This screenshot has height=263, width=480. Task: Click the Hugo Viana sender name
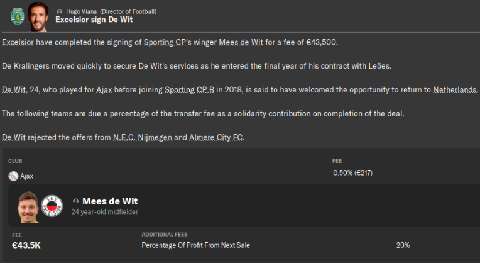[x=82, y=11]
